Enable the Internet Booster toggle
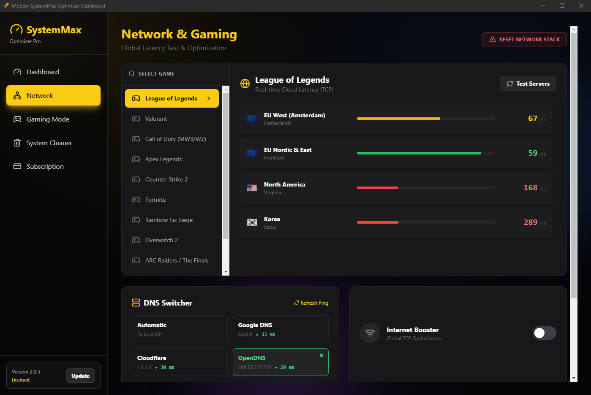This screenshot has height=395, width=591. point(545,333)
